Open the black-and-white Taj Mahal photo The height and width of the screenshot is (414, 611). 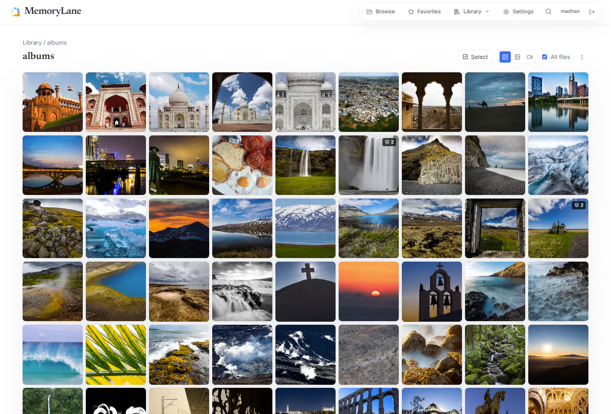point(305,102)
